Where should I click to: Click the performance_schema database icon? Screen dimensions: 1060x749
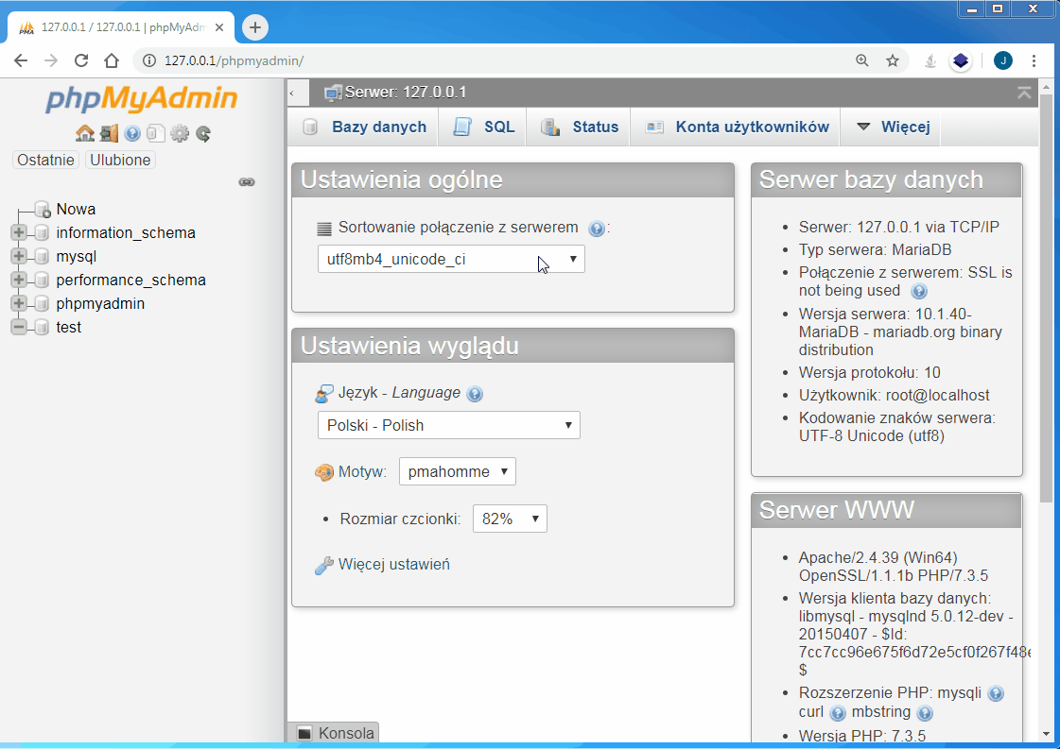(x=42, y=281)
